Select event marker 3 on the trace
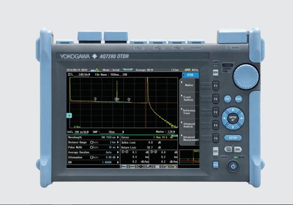The width and height of the screenshot is (293, 205). pyautogui.click(x=129, y=99)
